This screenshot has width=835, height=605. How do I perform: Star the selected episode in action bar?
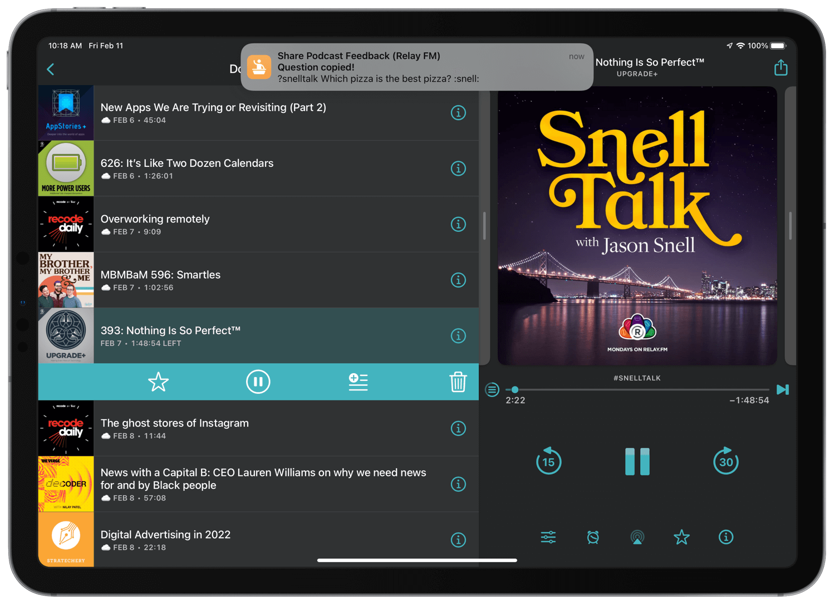pyautogui.click(x=158, y=382)
